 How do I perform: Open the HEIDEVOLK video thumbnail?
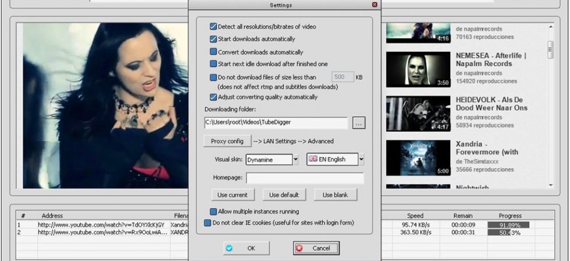click(x=418, y=114)
